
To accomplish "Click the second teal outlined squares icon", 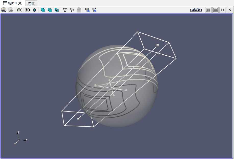I will click(x=50, y=10).
